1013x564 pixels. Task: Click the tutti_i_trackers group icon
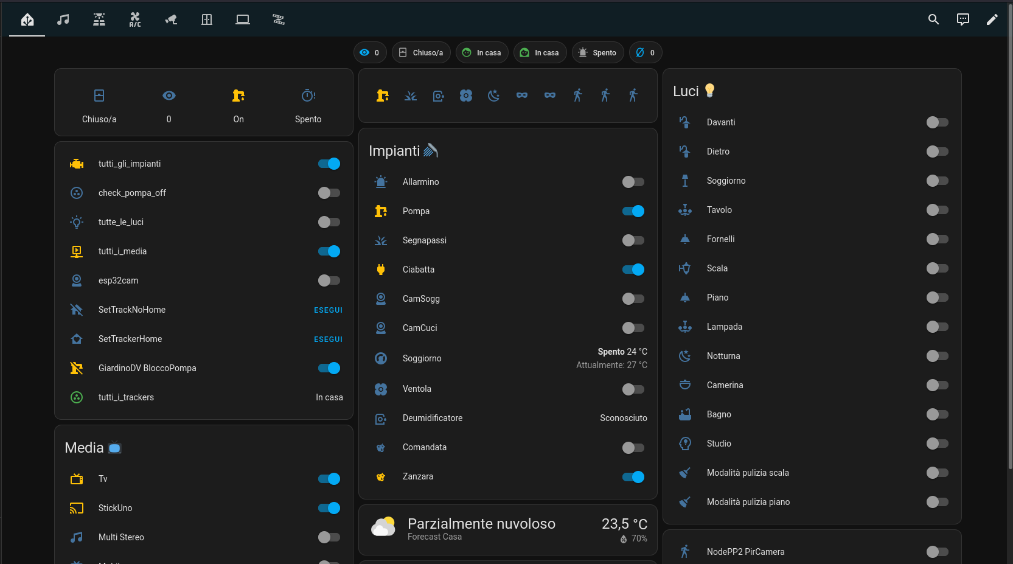(77, 397)
